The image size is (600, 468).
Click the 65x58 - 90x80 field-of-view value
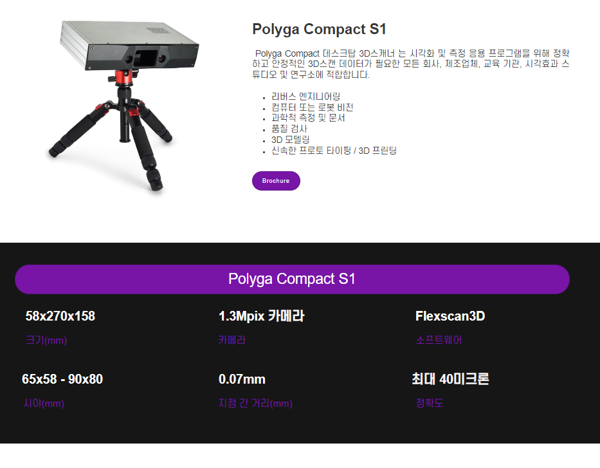pyautogui.click(x=62, y=379)
